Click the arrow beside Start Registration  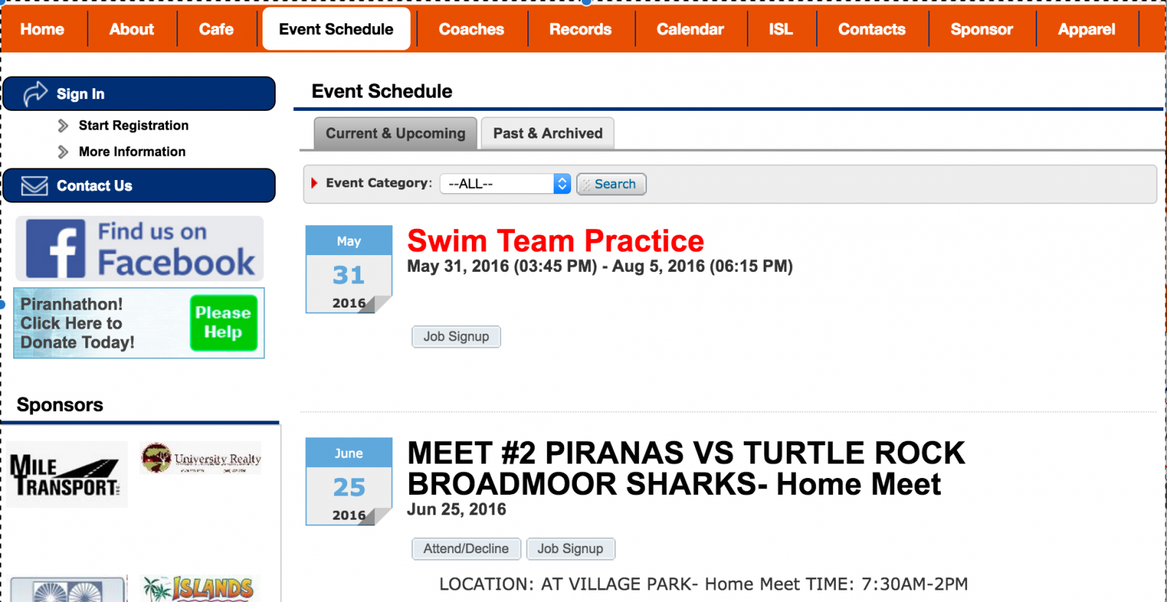(63, 125)
